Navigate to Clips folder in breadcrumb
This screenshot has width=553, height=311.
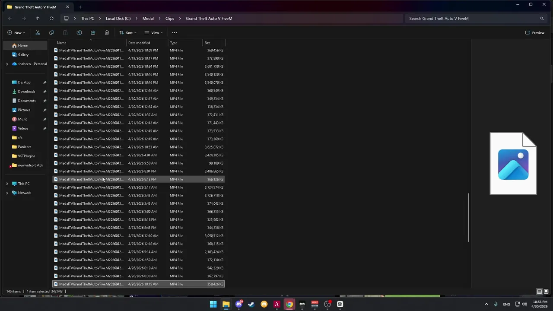click(x=169, y=18)
